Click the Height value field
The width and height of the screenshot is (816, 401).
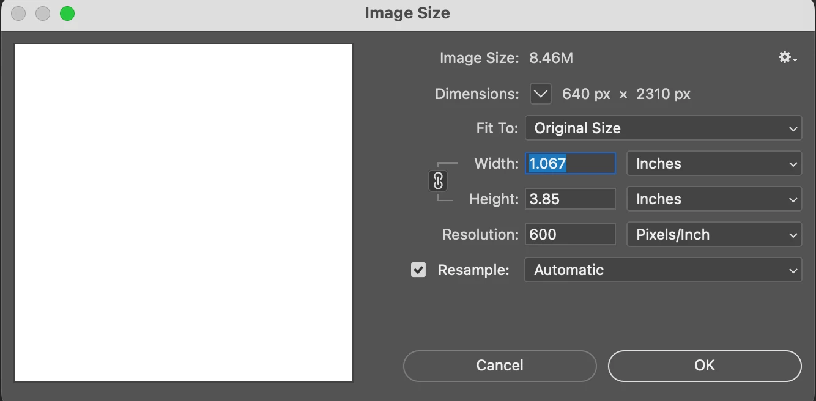pyautogui.click(x=570, y=199)
